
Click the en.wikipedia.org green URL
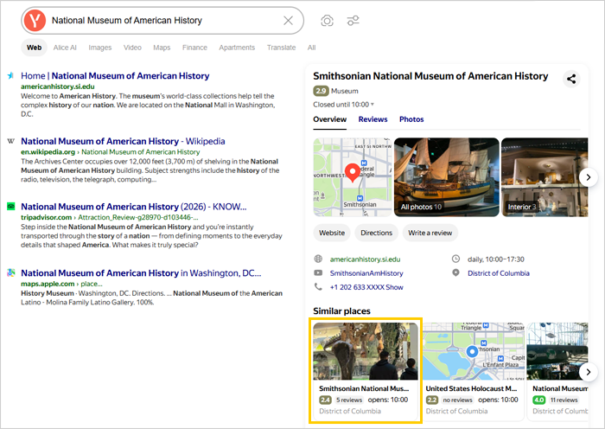click(48, 152)
